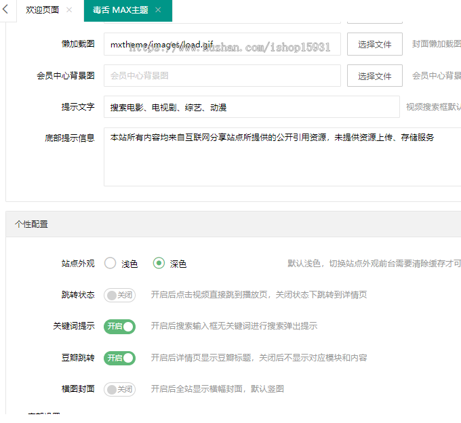Edit the 提示文字 search hint field
The width and height of the screenshot is (461, 423).
pyautogui.click(x=252, y=106)
